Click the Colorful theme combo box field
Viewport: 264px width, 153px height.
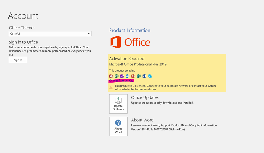tap(48, 34)
